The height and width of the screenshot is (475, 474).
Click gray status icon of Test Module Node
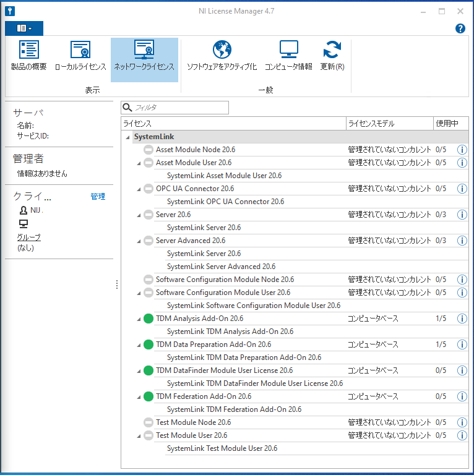[148, 422]
